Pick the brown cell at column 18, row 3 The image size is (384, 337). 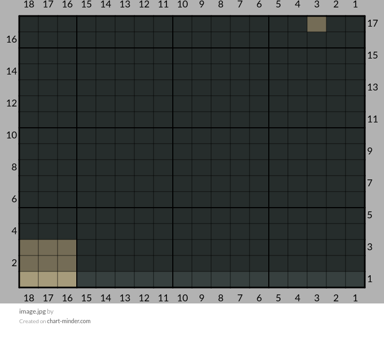(x=29, y=248)
